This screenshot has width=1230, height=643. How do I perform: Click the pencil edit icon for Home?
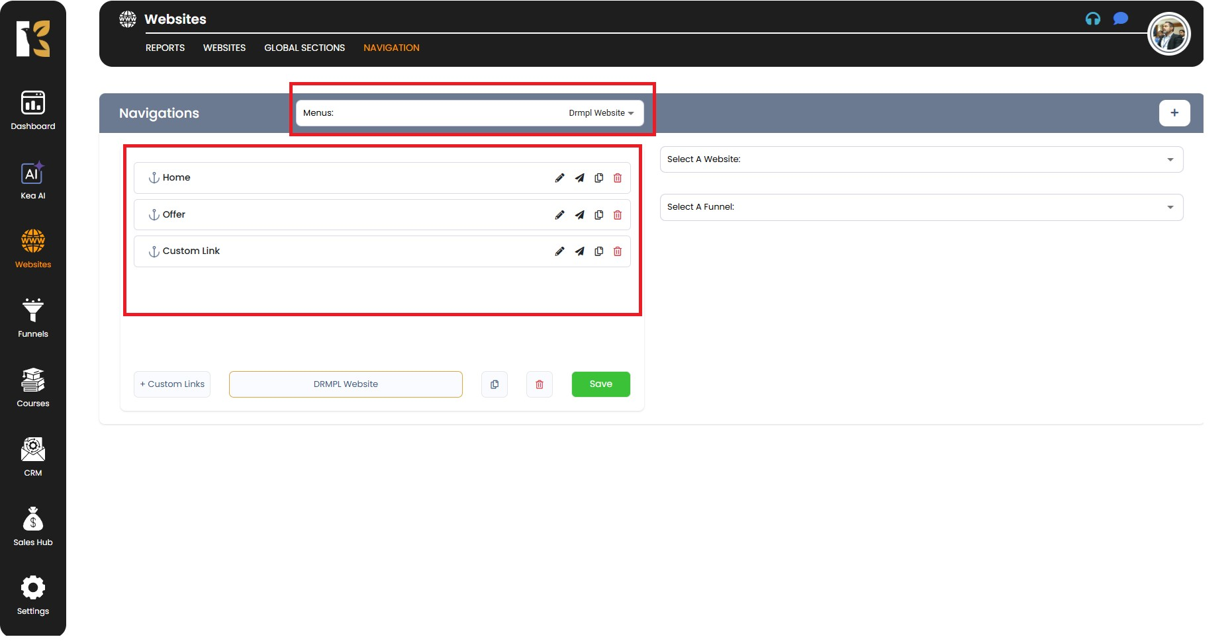559,178
